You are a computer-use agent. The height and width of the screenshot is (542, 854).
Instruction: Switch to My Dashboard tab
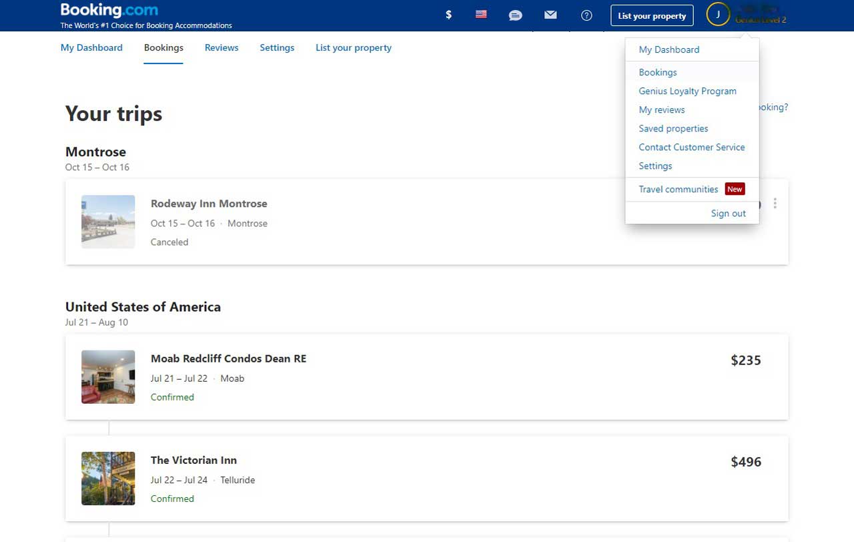pos(91,47)
